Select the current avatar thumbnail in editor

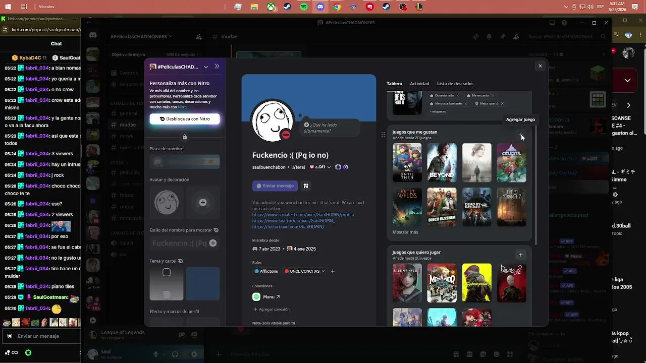[167, 203]
